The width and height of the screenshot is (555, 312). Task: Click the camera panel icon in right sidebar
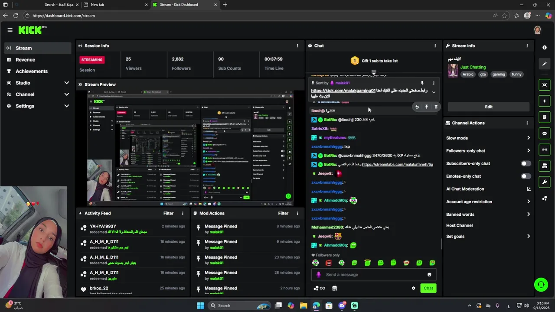pyautogui.click(x=545, y=166)
